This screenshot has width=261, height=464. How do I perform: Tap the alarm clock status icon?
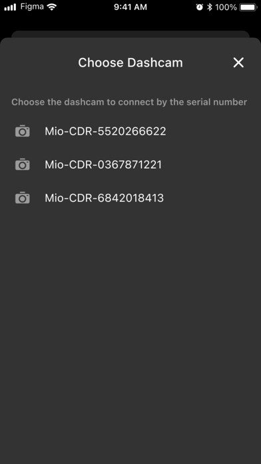point(200,7)
